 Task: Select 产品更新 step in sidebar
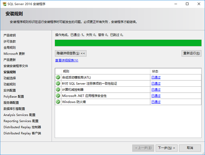(10, 60)
